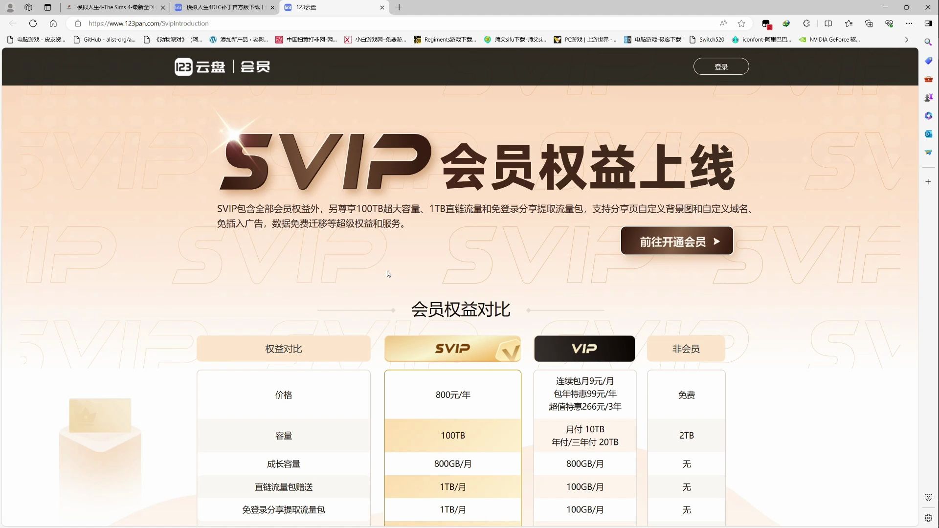Open sidebar paper plane Drop icon
Screen dimensions: 939x528
(x=928, y=153)
